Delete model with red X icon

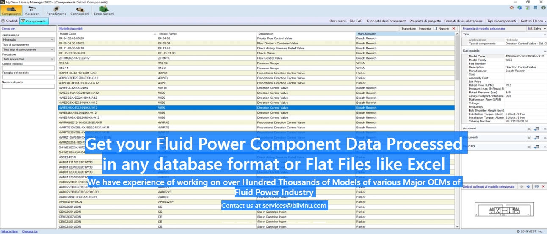tap(454, 28)
